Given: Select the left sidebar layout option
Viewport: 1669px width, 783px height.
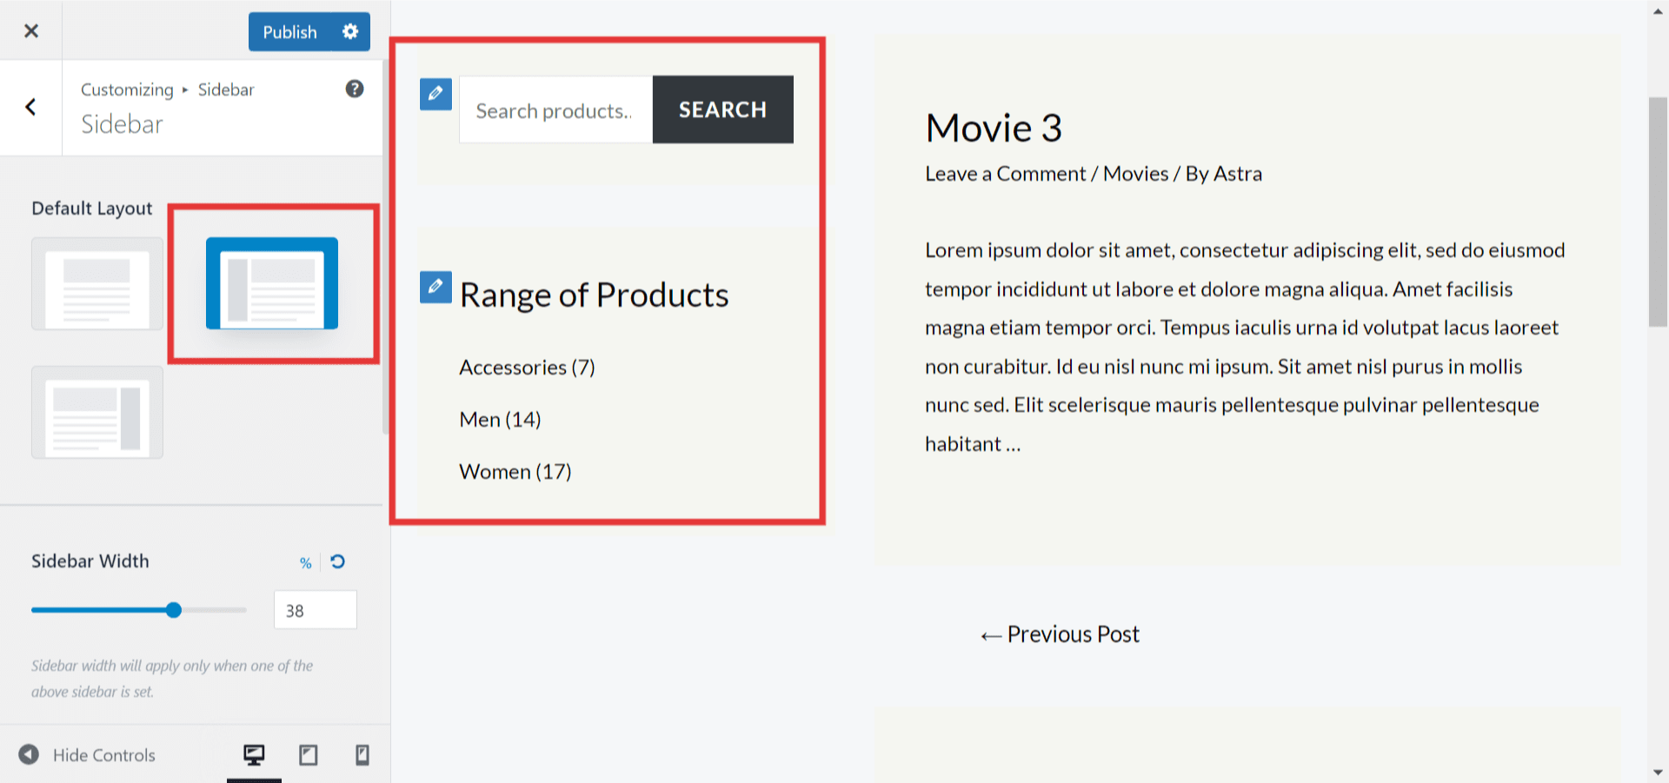Looking at the screenshot, I should pos(272,283).
